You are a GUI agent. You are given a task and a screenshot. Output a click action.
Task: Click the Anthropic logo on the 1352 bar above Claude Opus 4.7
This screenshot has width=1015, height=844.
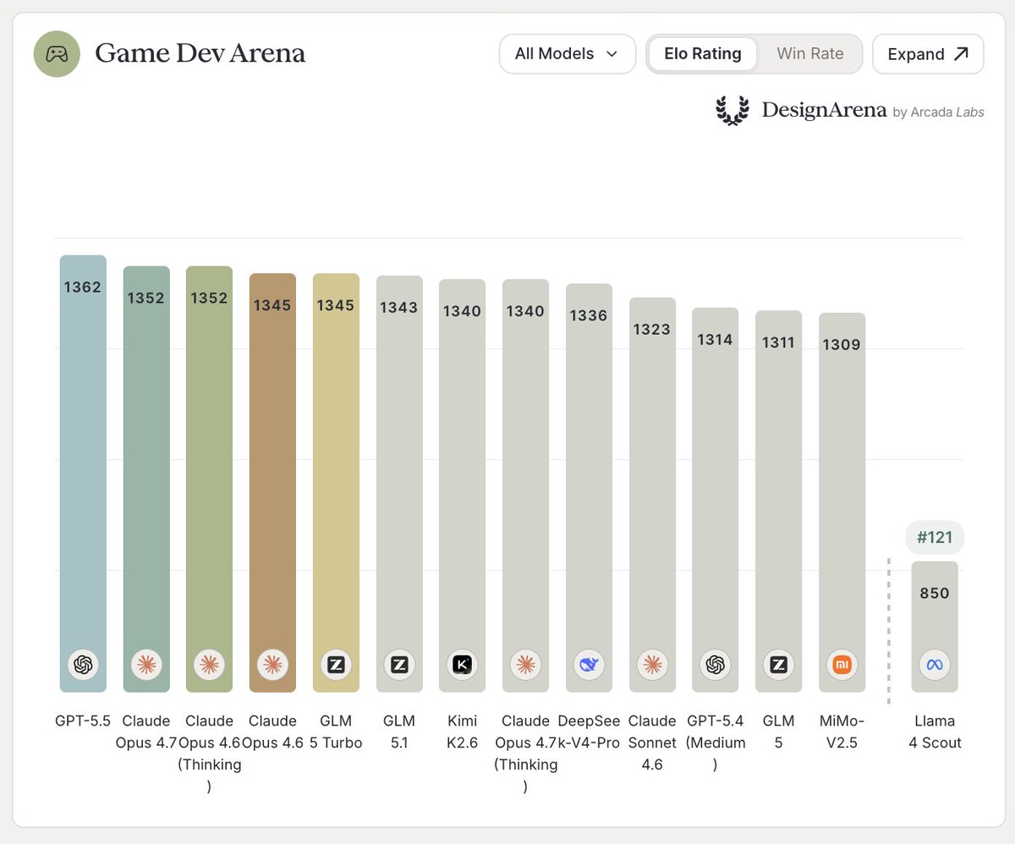tap(146, 665)
